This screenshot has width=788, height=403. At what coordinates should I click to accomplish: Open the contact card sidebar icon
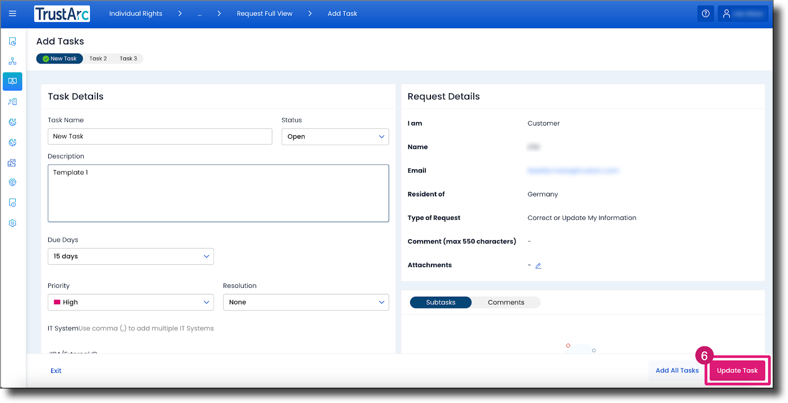13,162
